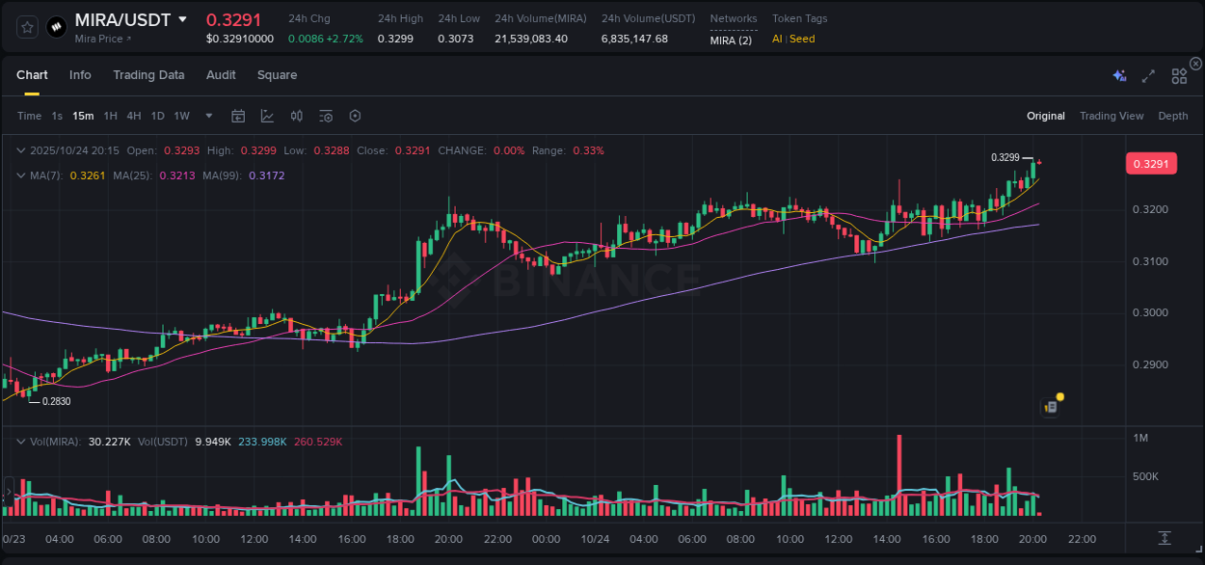This screenshot has width=1205, height=565.
Task: Select the 1D timeframe
Action: pos(156,116)
